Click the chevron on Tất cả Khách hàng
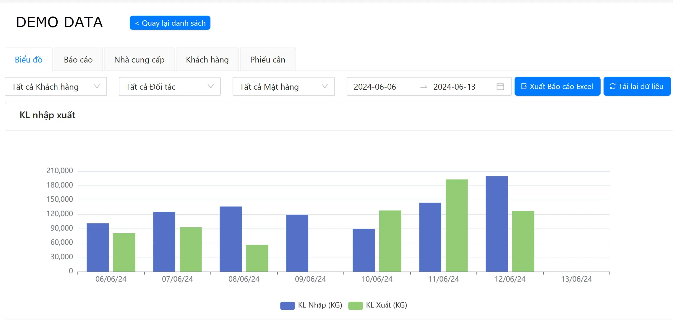 pyautogui.click(x=98, y=86)
